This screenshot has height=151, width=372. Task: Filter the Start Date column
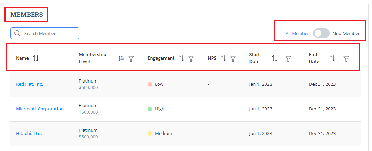point(288,59)
